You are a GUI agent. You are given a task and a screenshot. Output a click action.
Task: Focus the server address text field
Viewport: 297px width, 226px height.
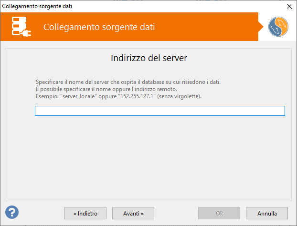click(159, 111)
